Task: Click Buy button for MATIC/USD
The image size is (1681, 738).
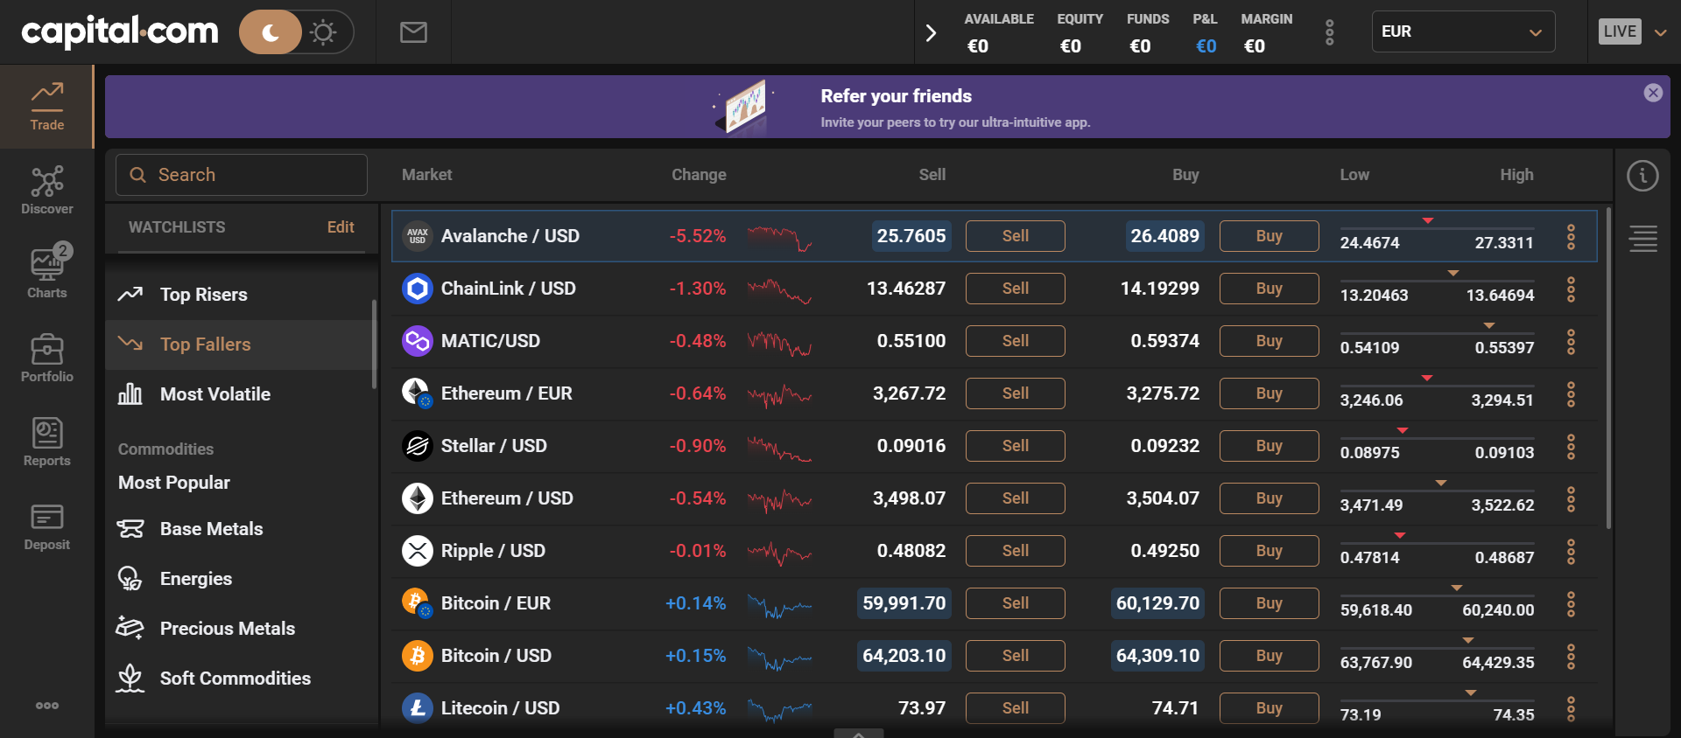Action: pyautogui.click(x=1270, y=341)
